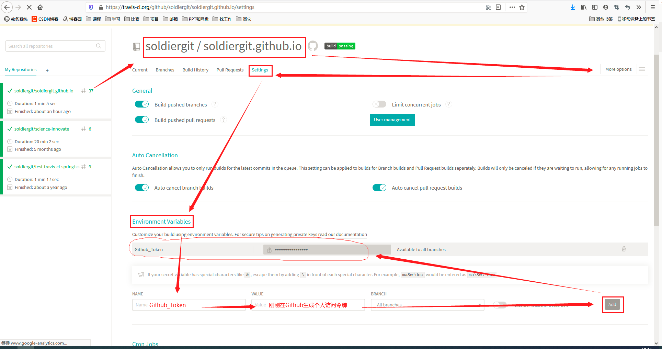Enable Limit concurrent jobs switch
Image resolution: width=662 pixels, height=349 pixels.
click(x=379, y=104)
